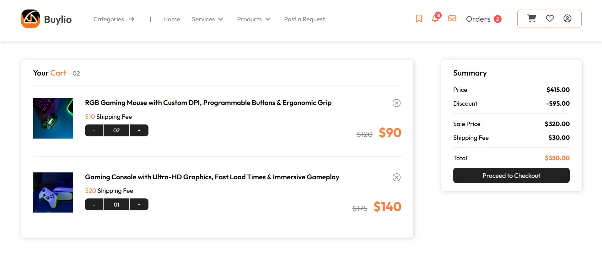Open Categories arrow menu
This screenshot has width=602, height=258.
(x=114, y=19)
